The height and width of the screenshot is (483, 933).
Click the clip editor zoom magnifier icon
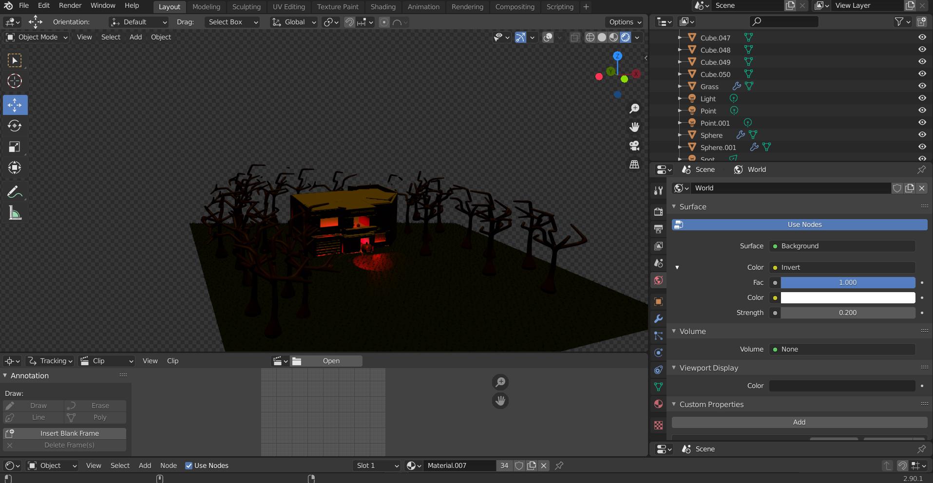[500, 382]
